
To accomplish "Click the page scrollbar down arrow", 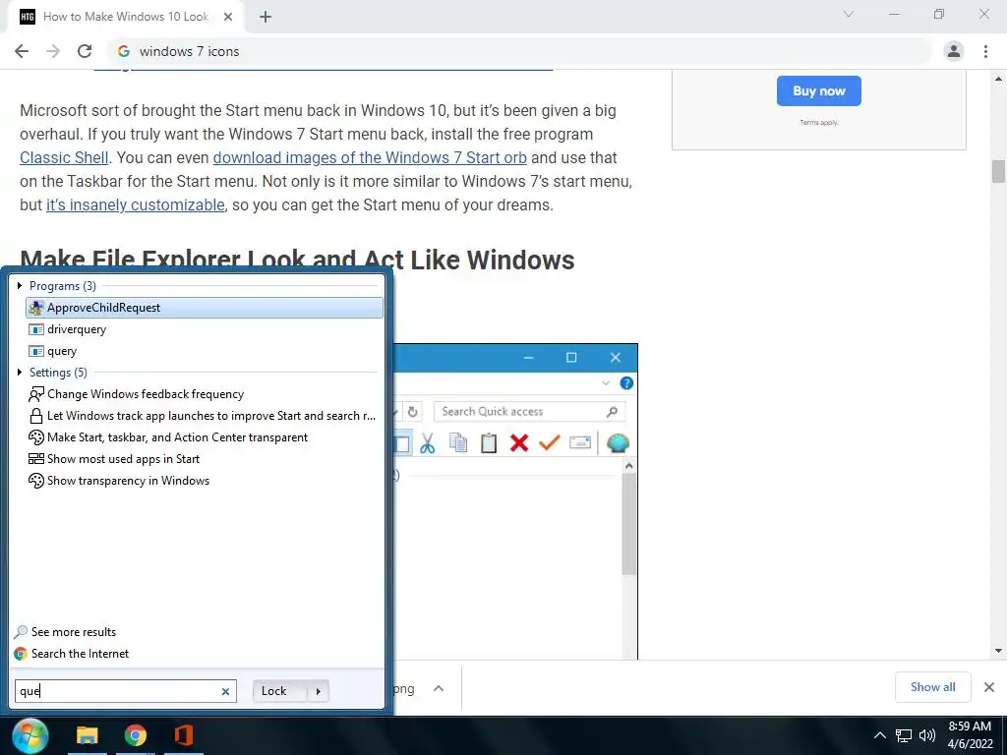I will click(998, 651).
